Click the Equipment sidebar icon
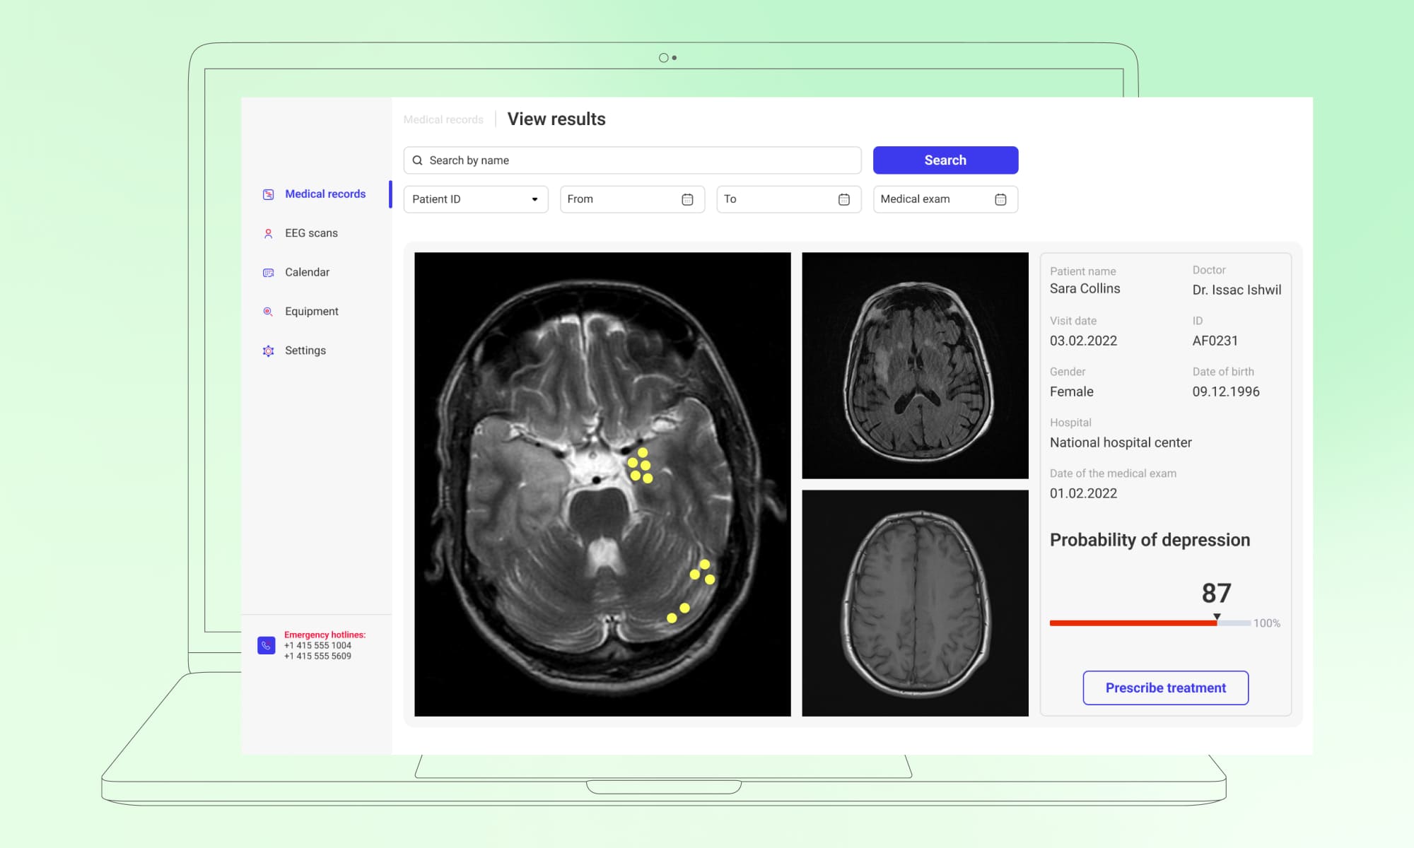The width and height of the screenshot is (1414, 848). pyautogui.click(x=268, y=312)
